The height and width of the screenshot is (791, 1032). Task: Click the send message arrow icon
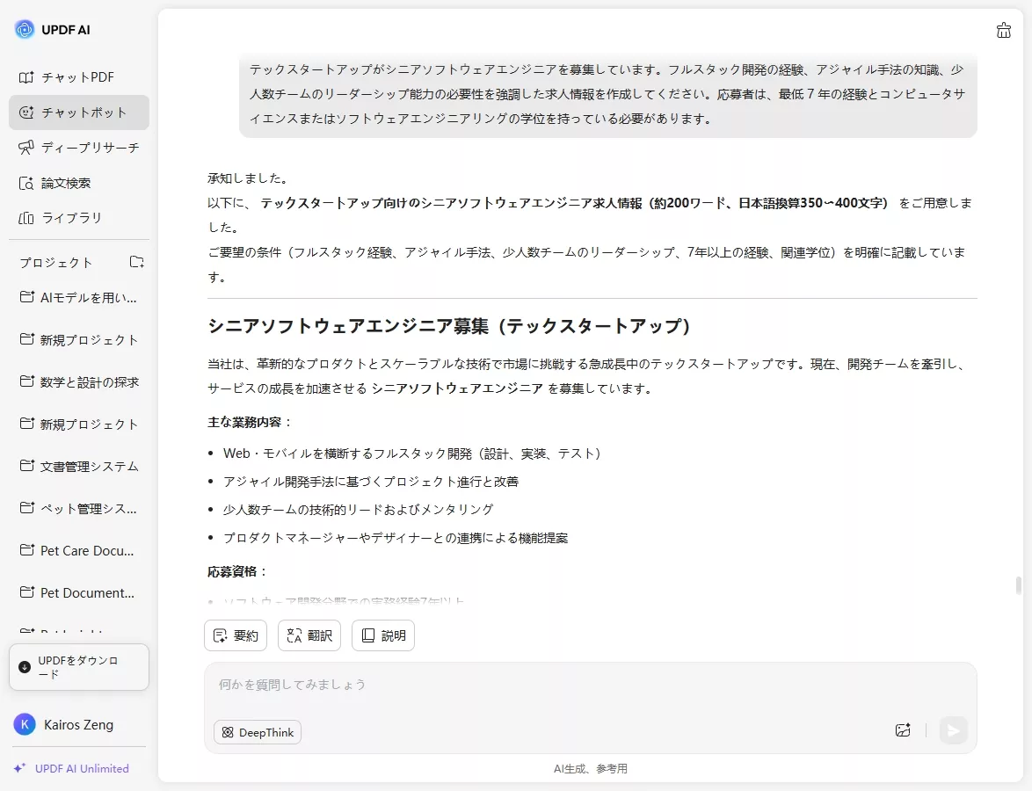tap(953, 730)
